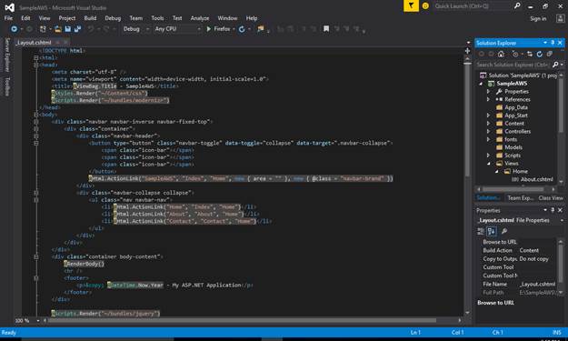Click the Undo arrow icon
Screen dimensions: 568x341
click(91, 28)
